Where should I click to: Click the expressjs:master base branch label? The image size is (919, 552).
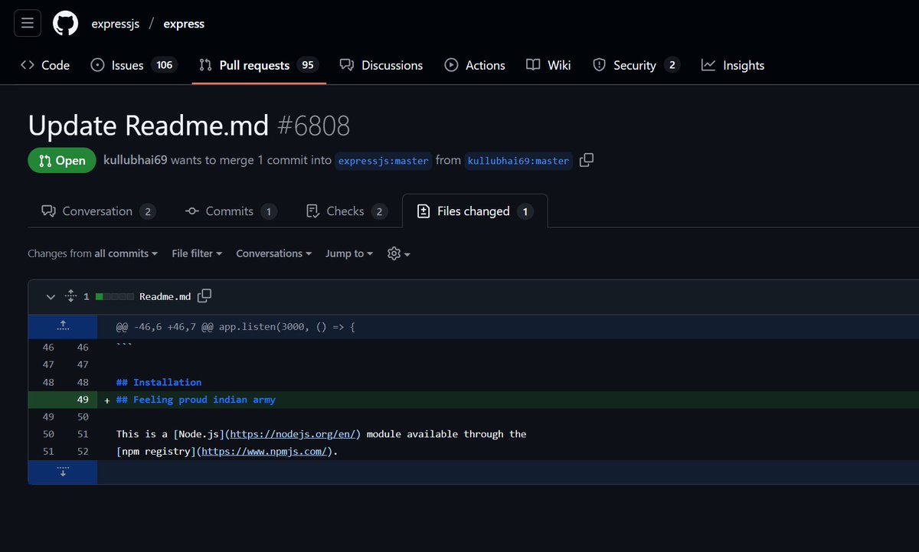384,161
